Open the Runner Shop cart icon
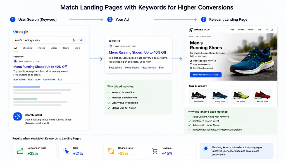The image size is (286, 161). (x=271, y=30)
